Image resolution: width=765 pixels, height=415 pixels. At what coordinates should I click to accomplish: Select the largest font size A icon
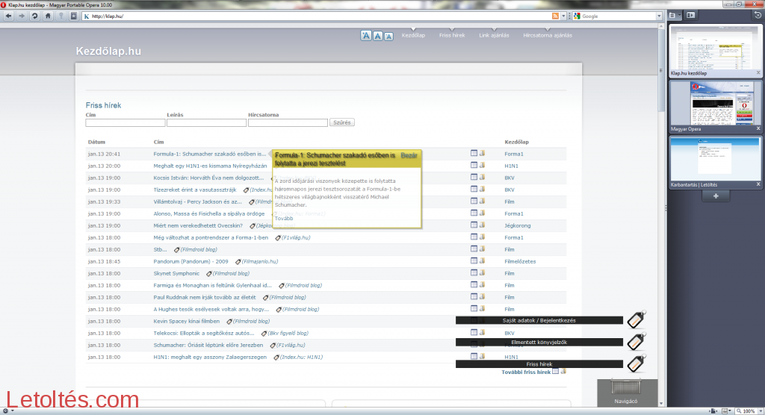point(366,35)
